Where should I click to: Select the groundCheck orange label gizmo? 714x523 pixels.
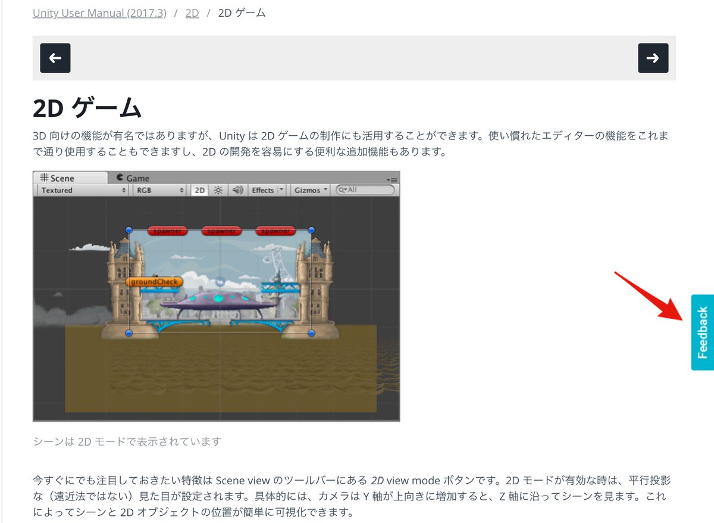(x=154, y=282)
